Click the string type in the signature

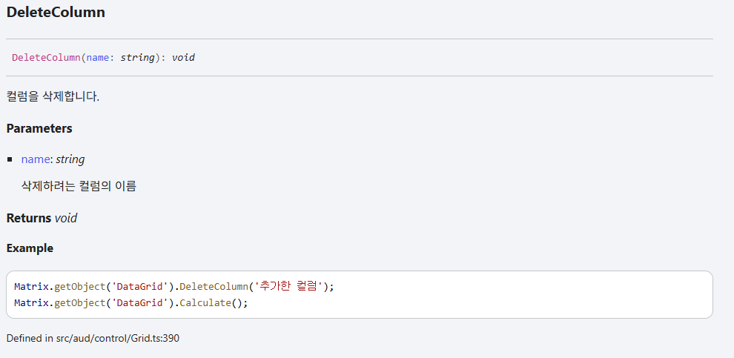[137, 58]
